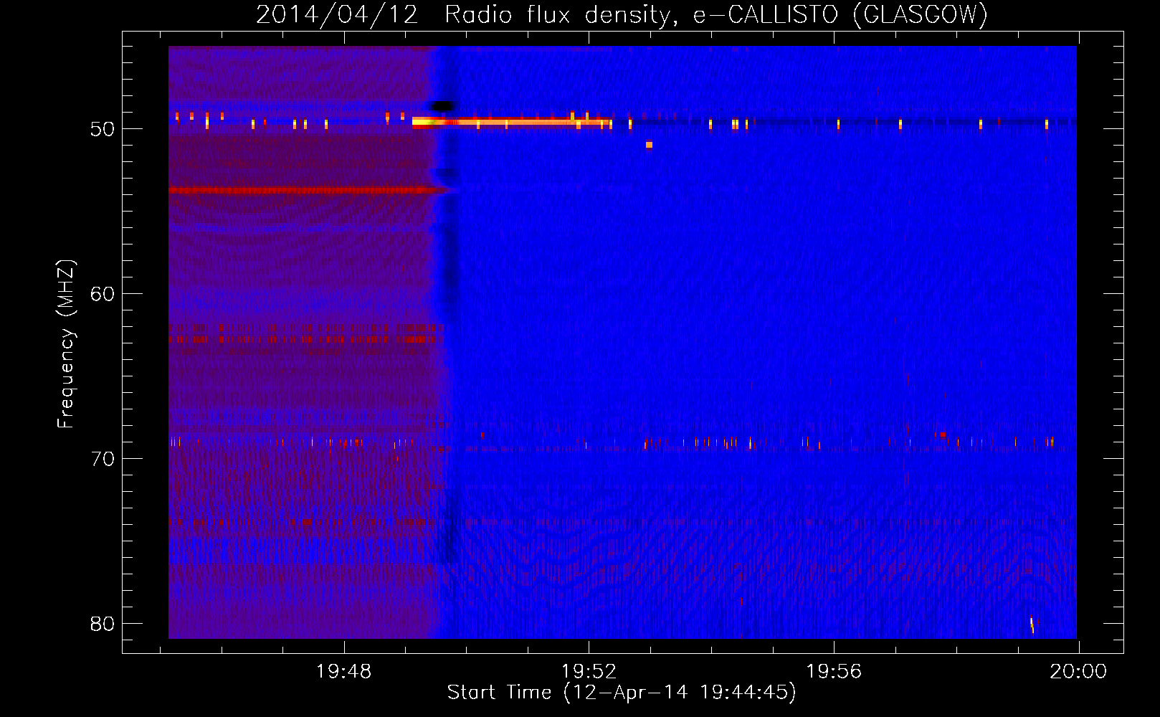Click the isolated orange dot below 50 MHz band
The image size is (1160, 717).
pos(649,145)
